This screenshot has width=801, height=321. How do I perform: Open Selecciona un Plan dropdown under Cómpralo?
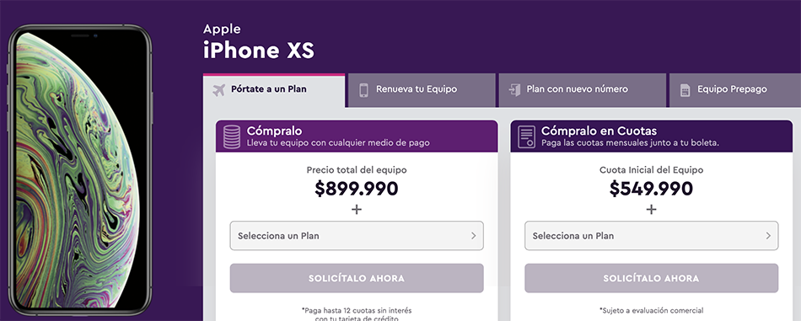pyautogui.click(x=357, y=236)
